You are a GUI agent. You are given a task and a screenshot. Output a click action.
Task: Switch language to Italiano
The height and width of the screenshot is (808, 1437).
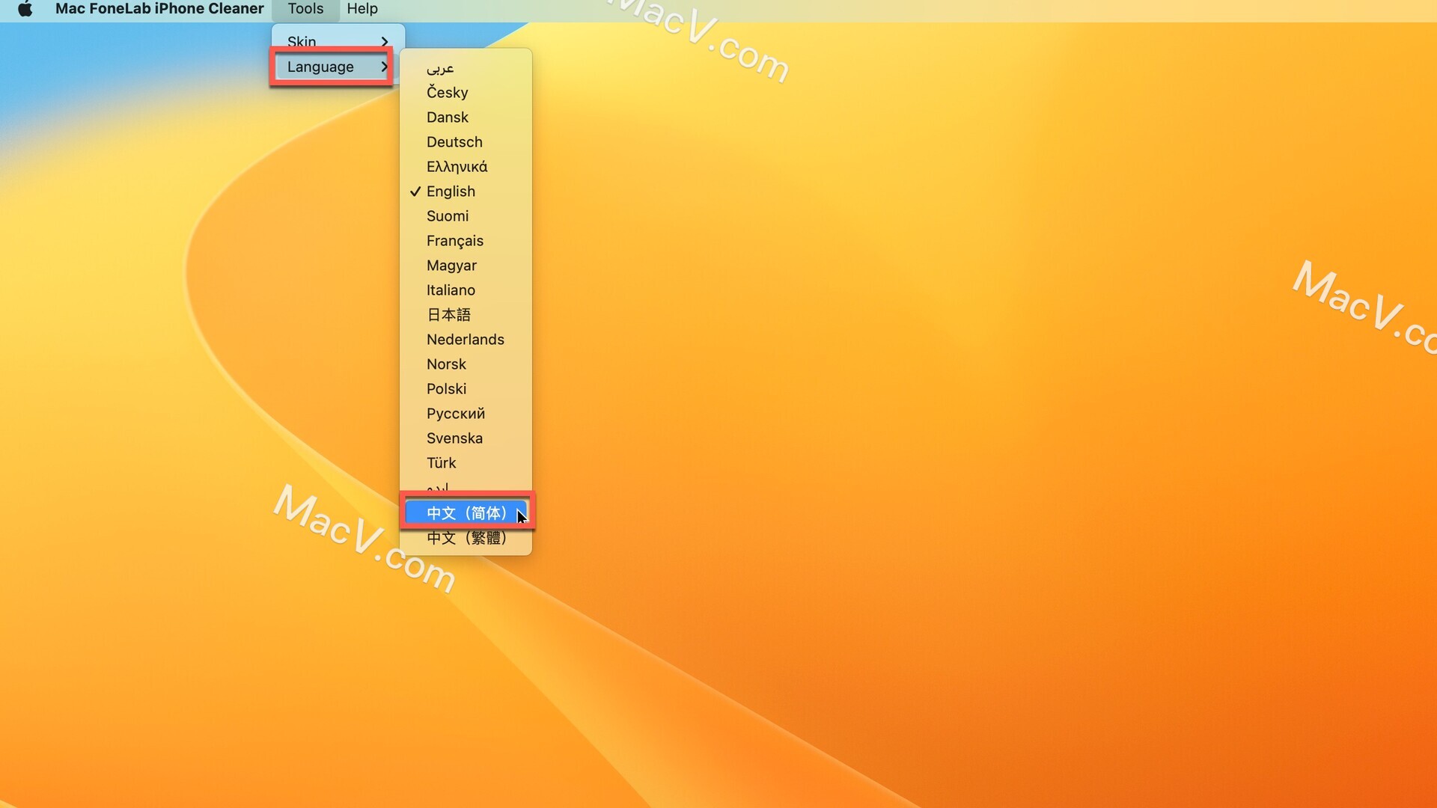[466, 290]
